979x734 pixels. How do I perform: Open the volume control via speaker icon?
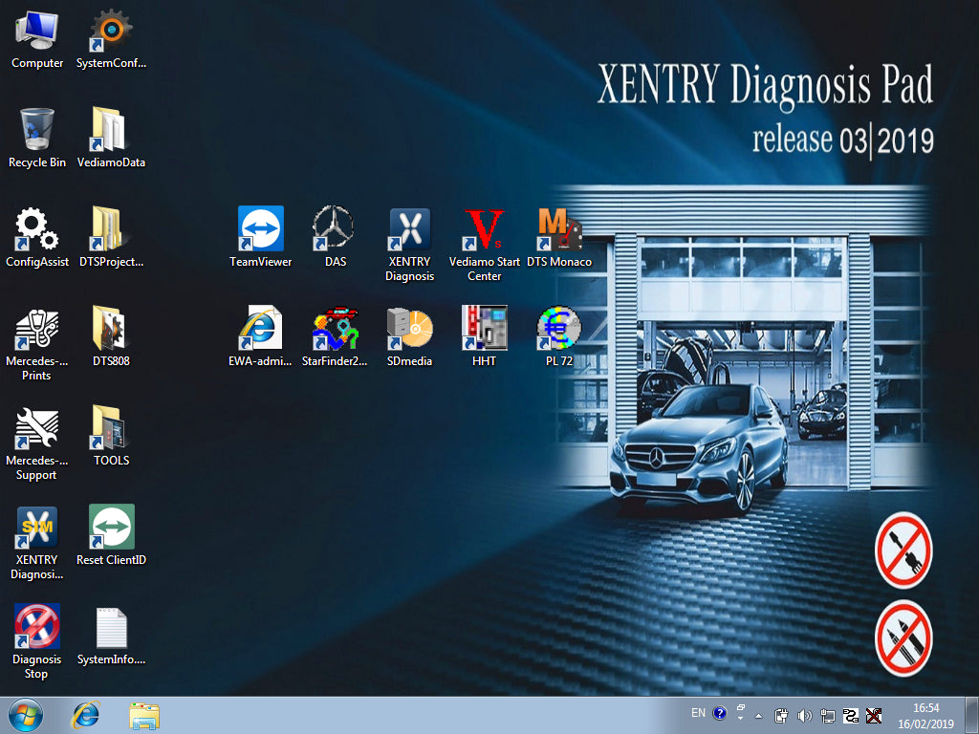point(805,714)
